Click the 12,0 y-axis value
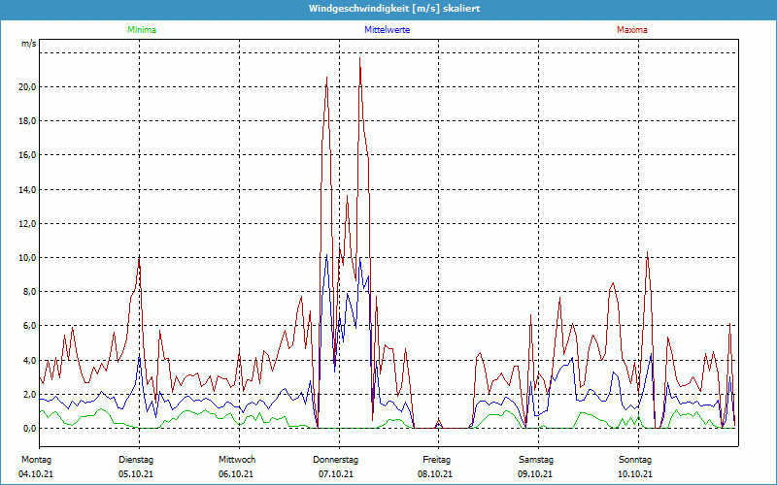The height and width of the screenshot is (485, 777). click(27, 224)
